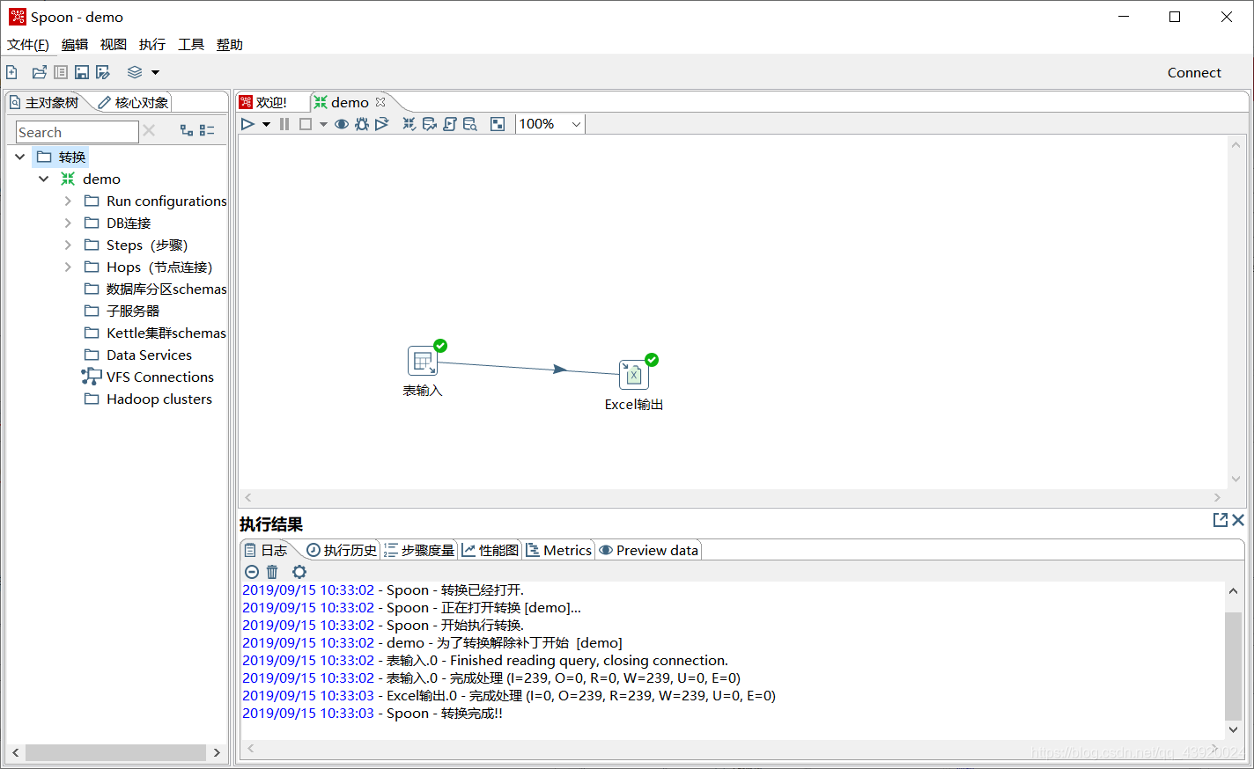The image size is (1254, 769).
Task: Switch to 步骤度量 results tab
Action: tap(419, 550)
